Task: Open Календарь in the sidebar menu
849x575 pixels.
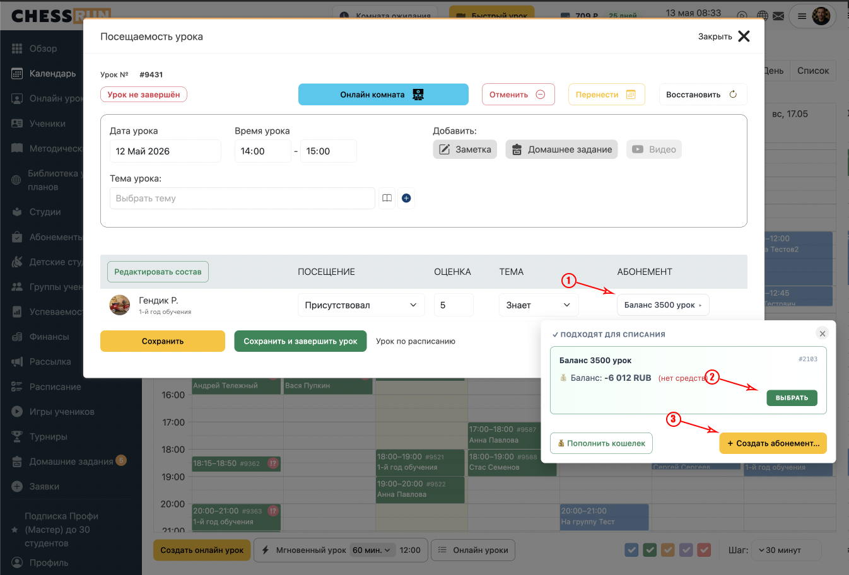Action: 52,74
